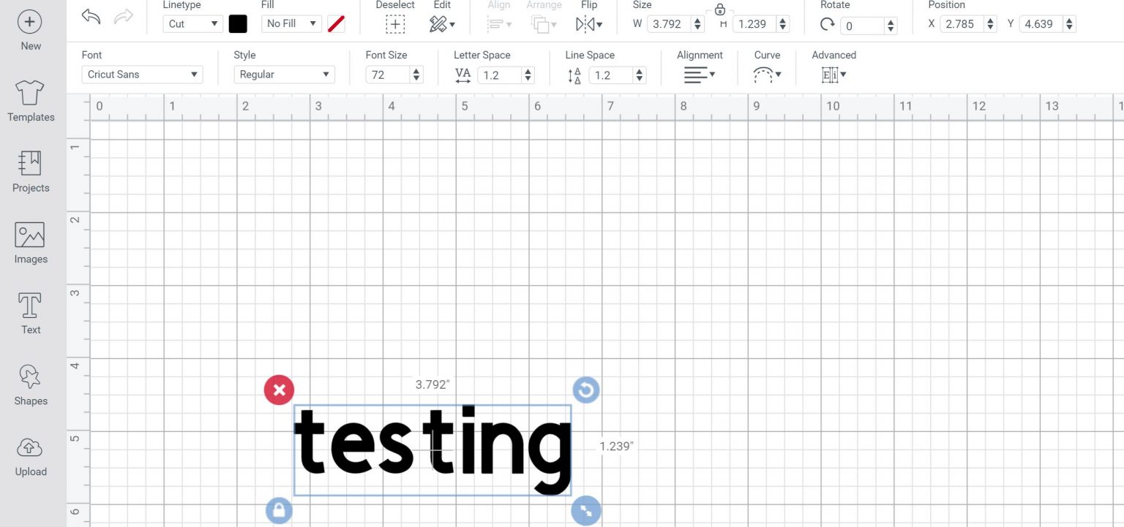Click the no-fill color swatch

pyautogui.click(x=336, y=24)
